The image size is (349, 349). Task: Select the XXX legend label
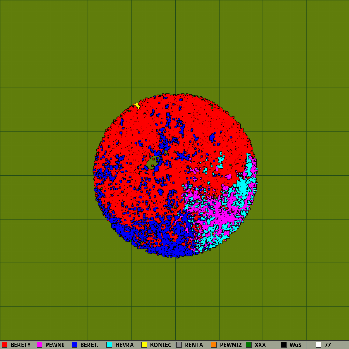click(x=260, y=345)
